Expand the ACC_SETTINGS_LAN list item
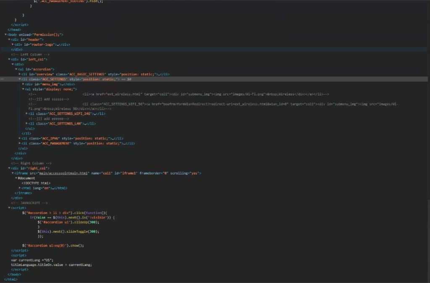The width and height of the screenshot is (430, 283). [x=26, y=124]
